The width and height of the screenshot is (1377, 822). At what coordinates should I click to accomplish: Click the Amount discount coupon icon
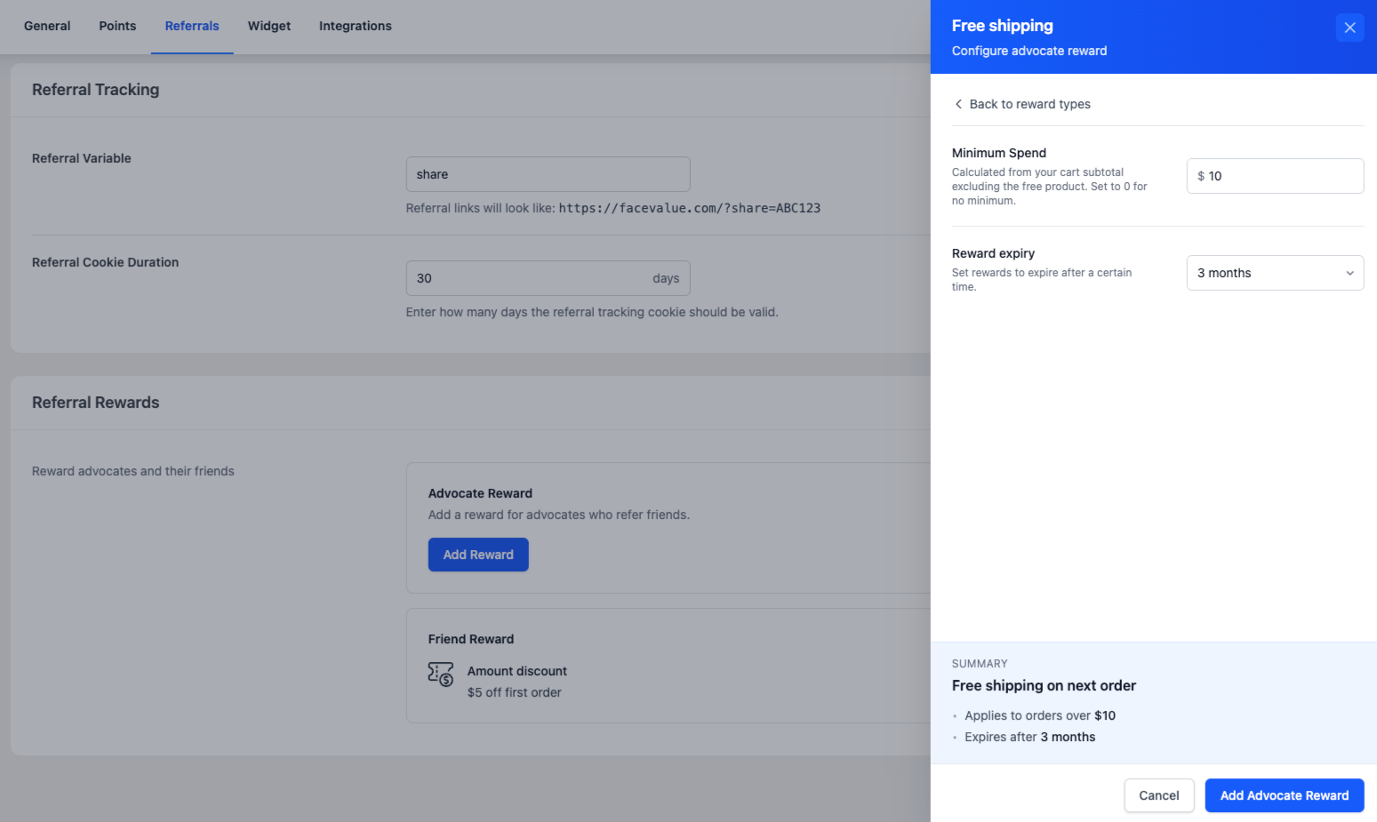440,674
